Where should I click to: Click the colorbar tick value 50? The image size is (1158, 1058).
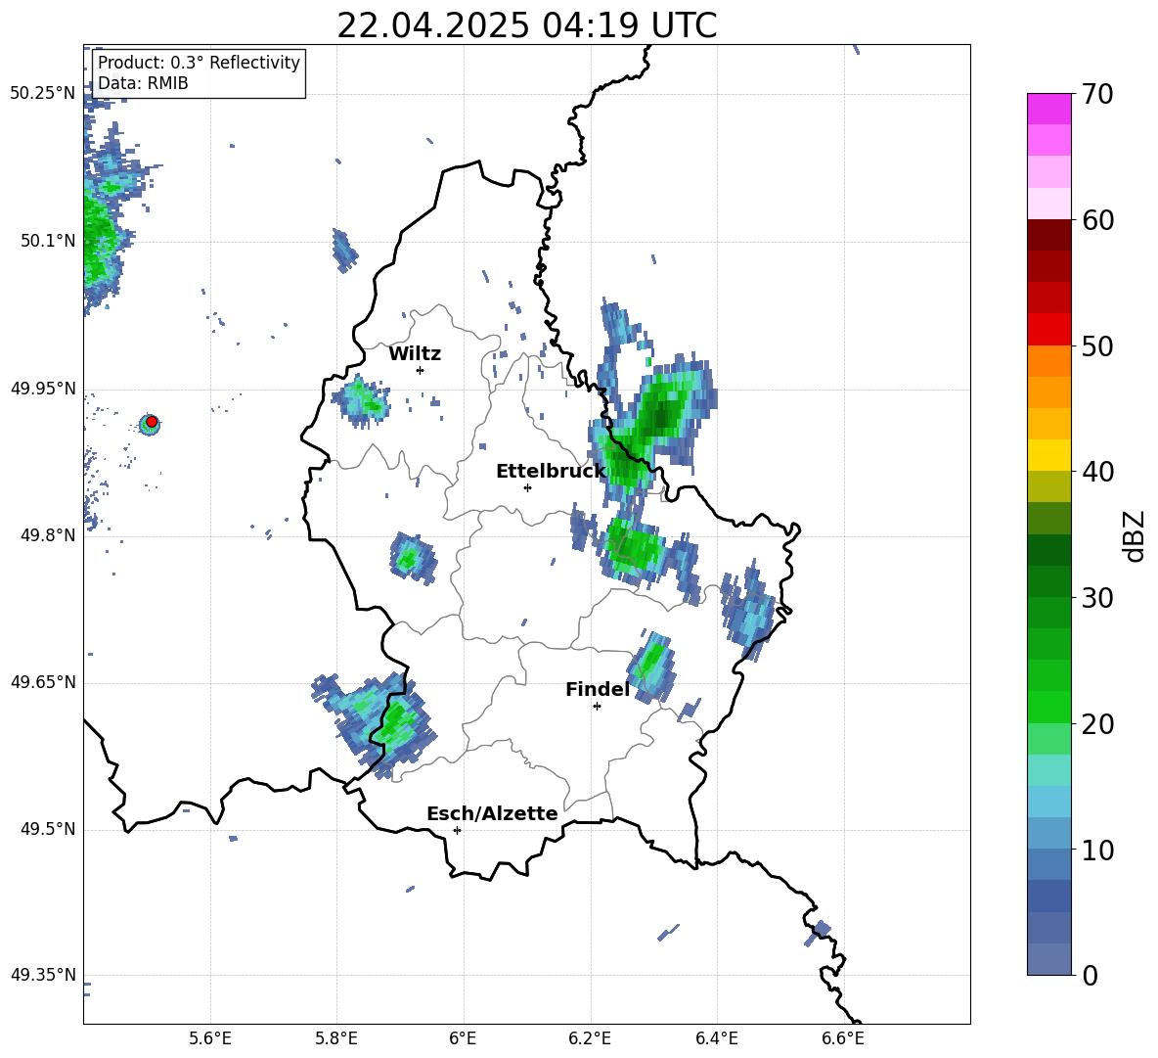1097,345
